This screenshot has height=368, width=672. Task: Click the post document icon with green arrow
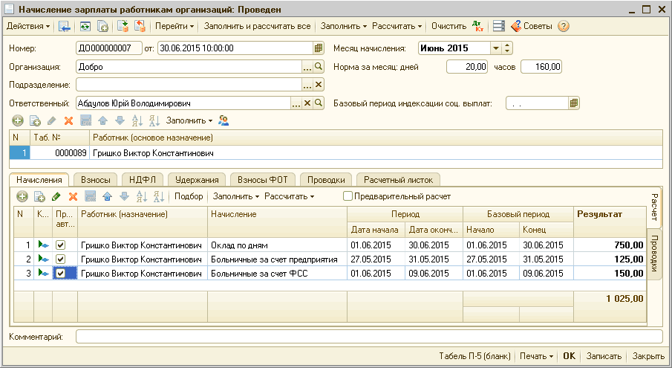point(123,26)
